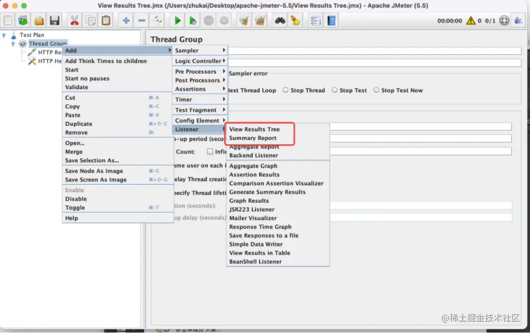Click the Toggle elements icon
This screenshot has width=530, height=333.
coord(158,21)
